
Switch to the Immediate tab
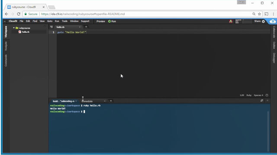(87, 101)
